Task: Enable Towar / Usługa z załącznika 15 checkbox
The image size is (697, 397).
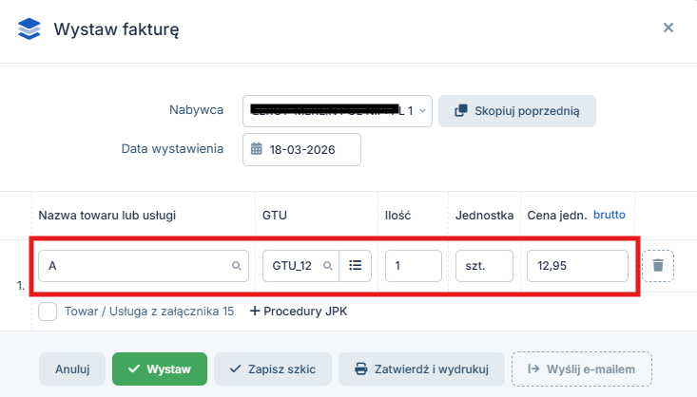Action: [x=48, y=311]
